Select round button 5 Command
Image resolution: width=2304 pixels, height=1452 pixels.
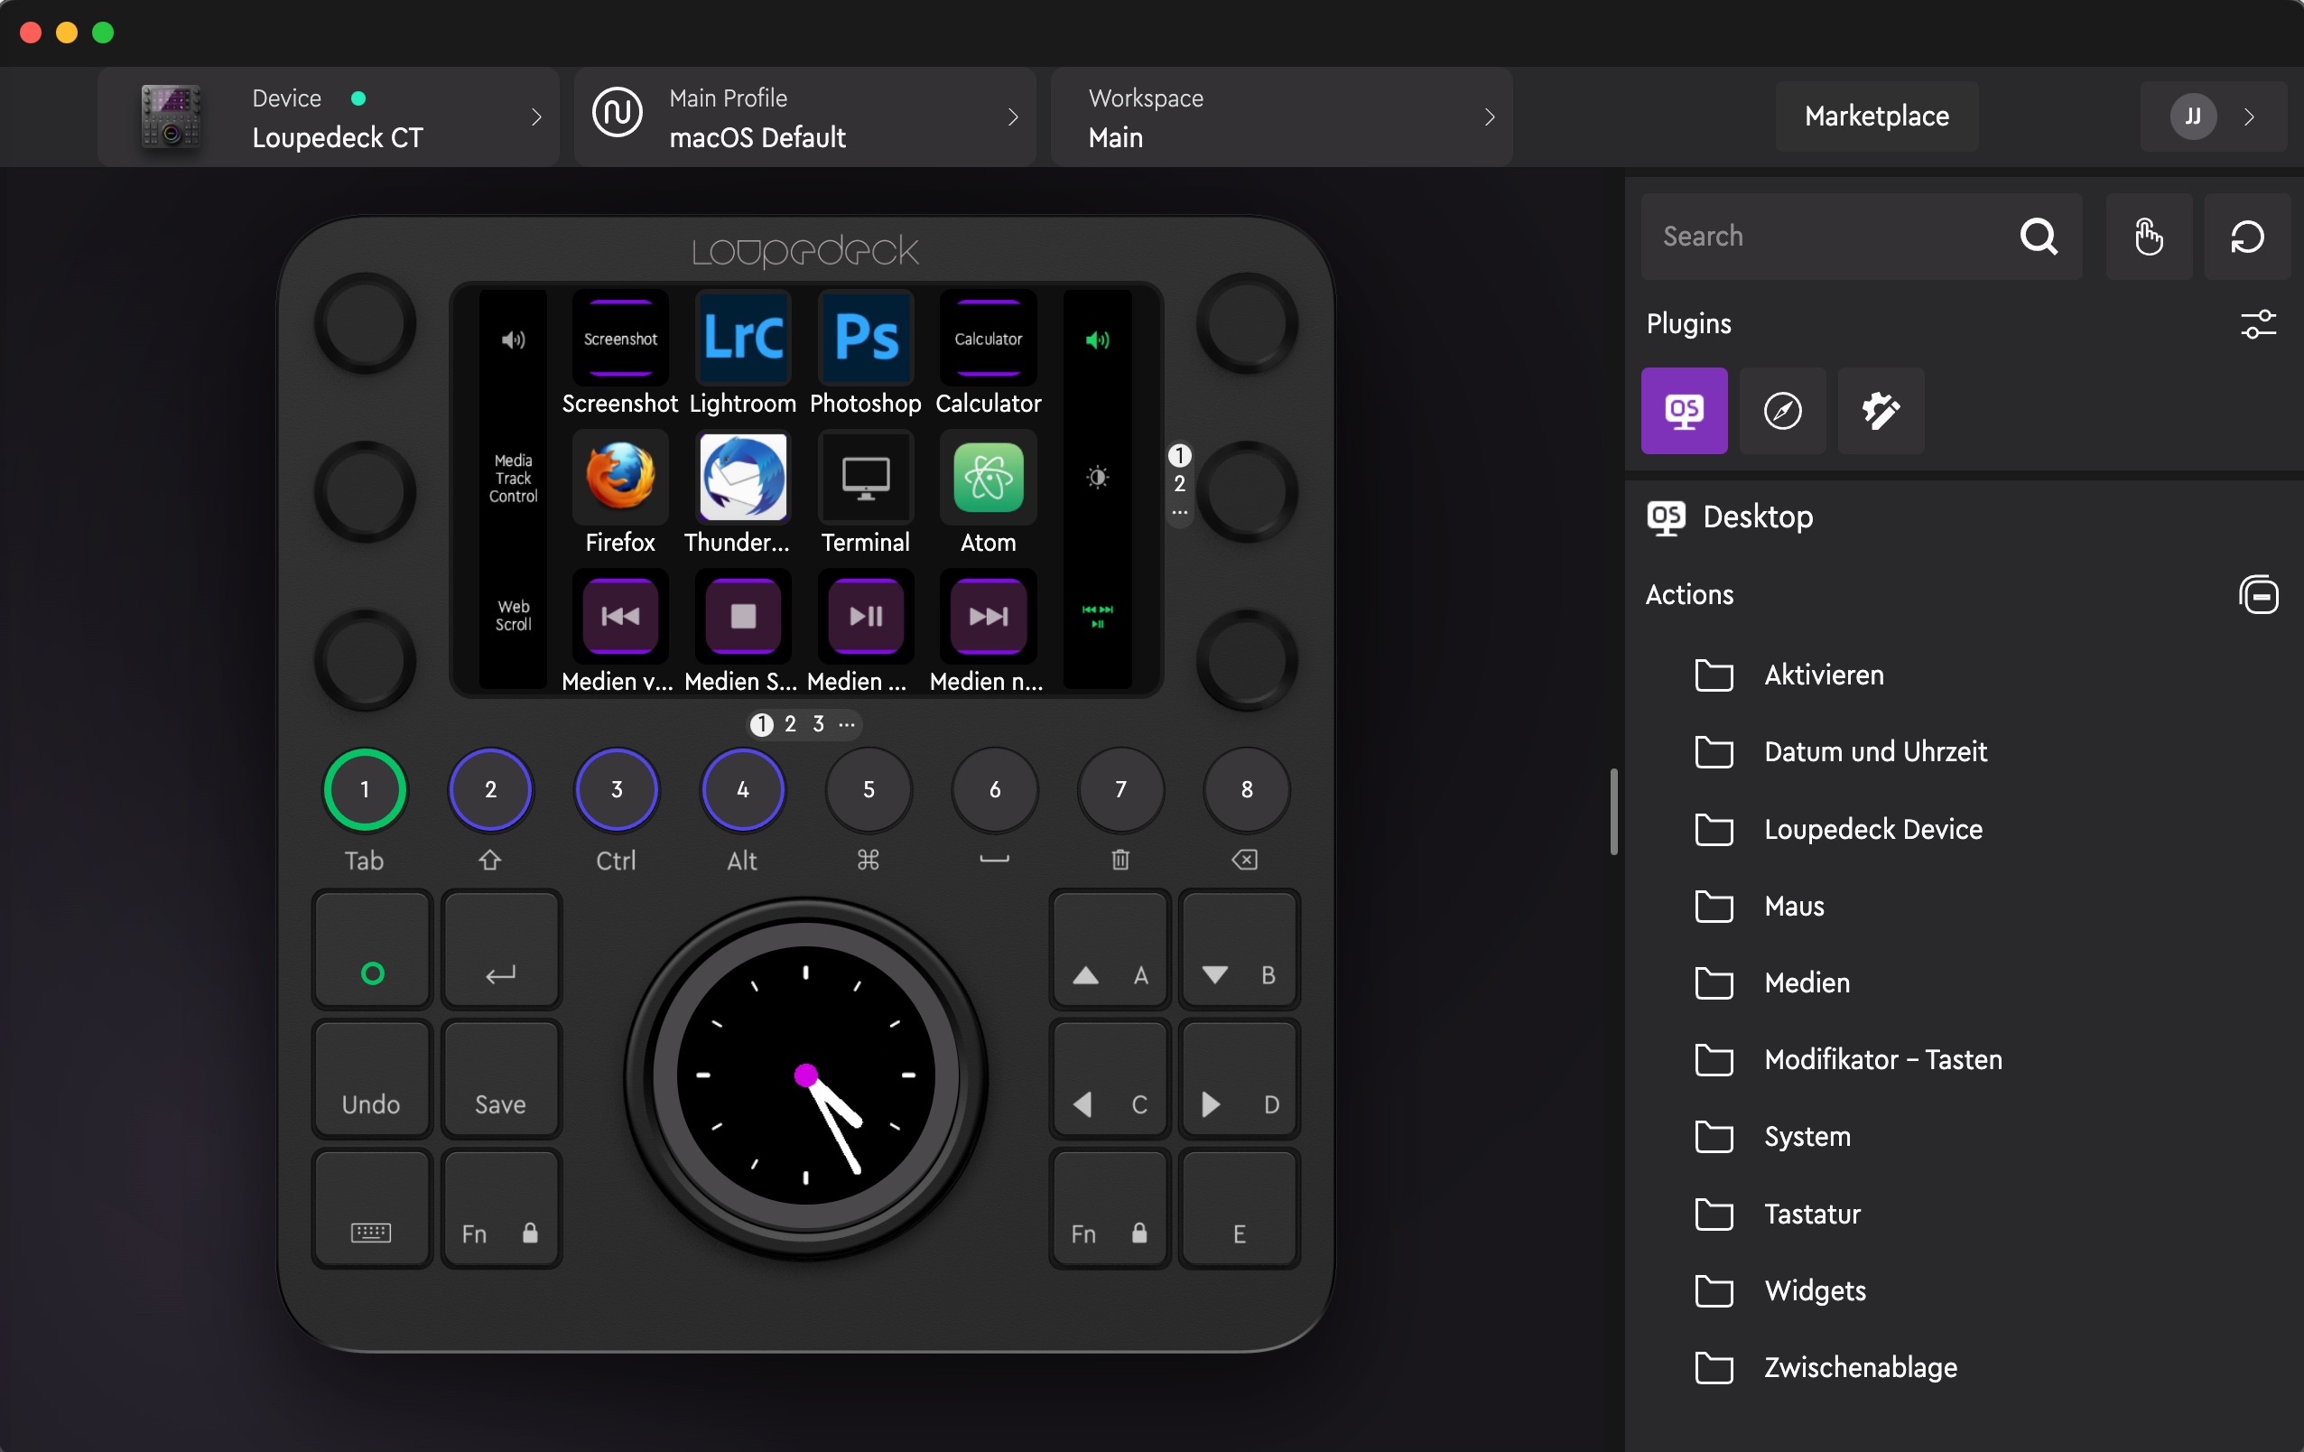869,789
